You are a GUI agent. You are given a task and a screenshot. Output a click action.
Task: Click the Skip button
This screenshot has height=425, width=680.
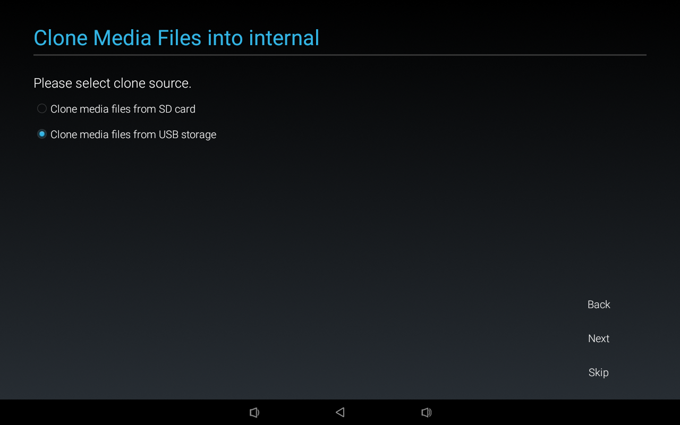[599, 372]
